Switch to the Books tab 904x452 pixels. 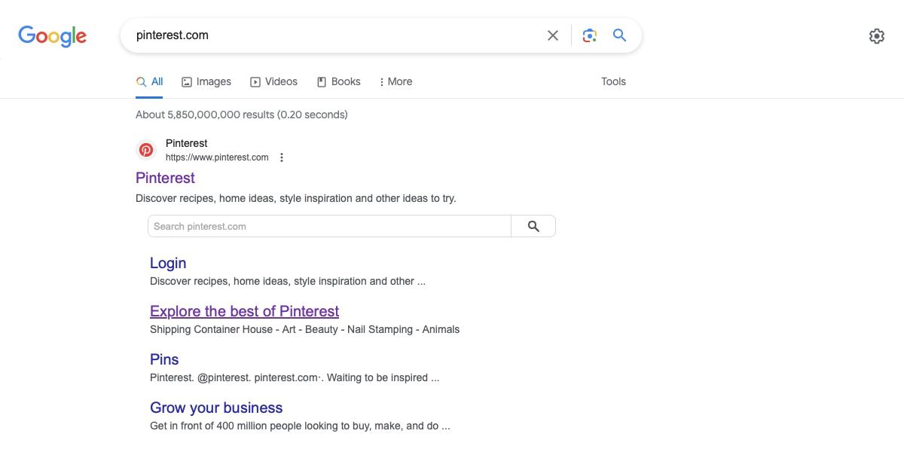pyautogui.click(x=338, y=81)
